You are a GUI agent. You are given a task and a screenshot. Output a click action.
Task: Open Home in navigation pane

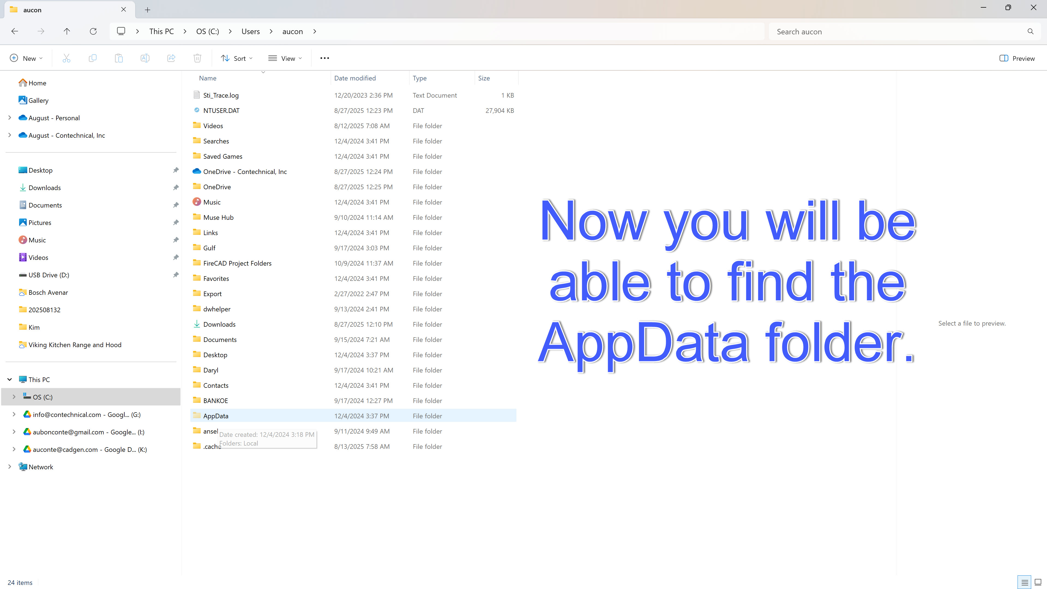pos(32,83)
